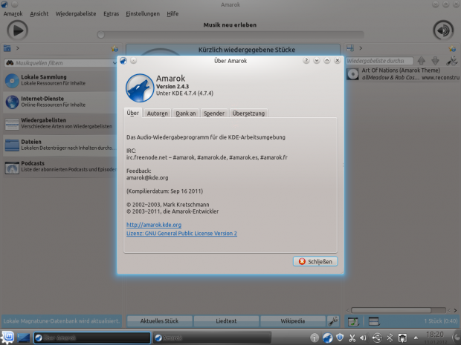The image size is (461, 345).
Task: Open the Liedtext applet button
Action: click(x=226, y=321)
